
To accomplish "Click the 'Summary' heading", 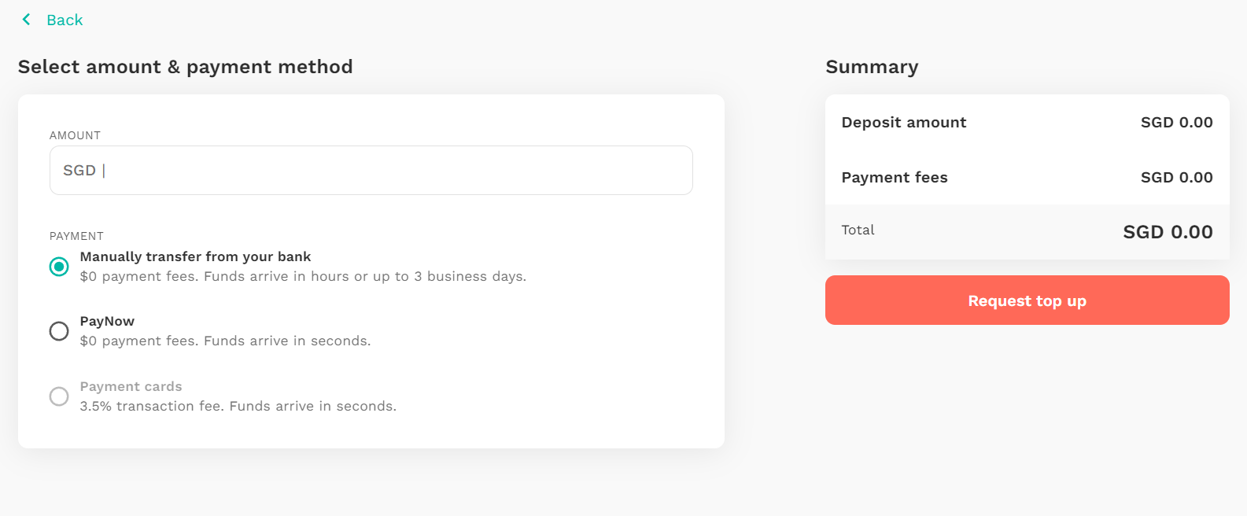I will coord(872,67).
